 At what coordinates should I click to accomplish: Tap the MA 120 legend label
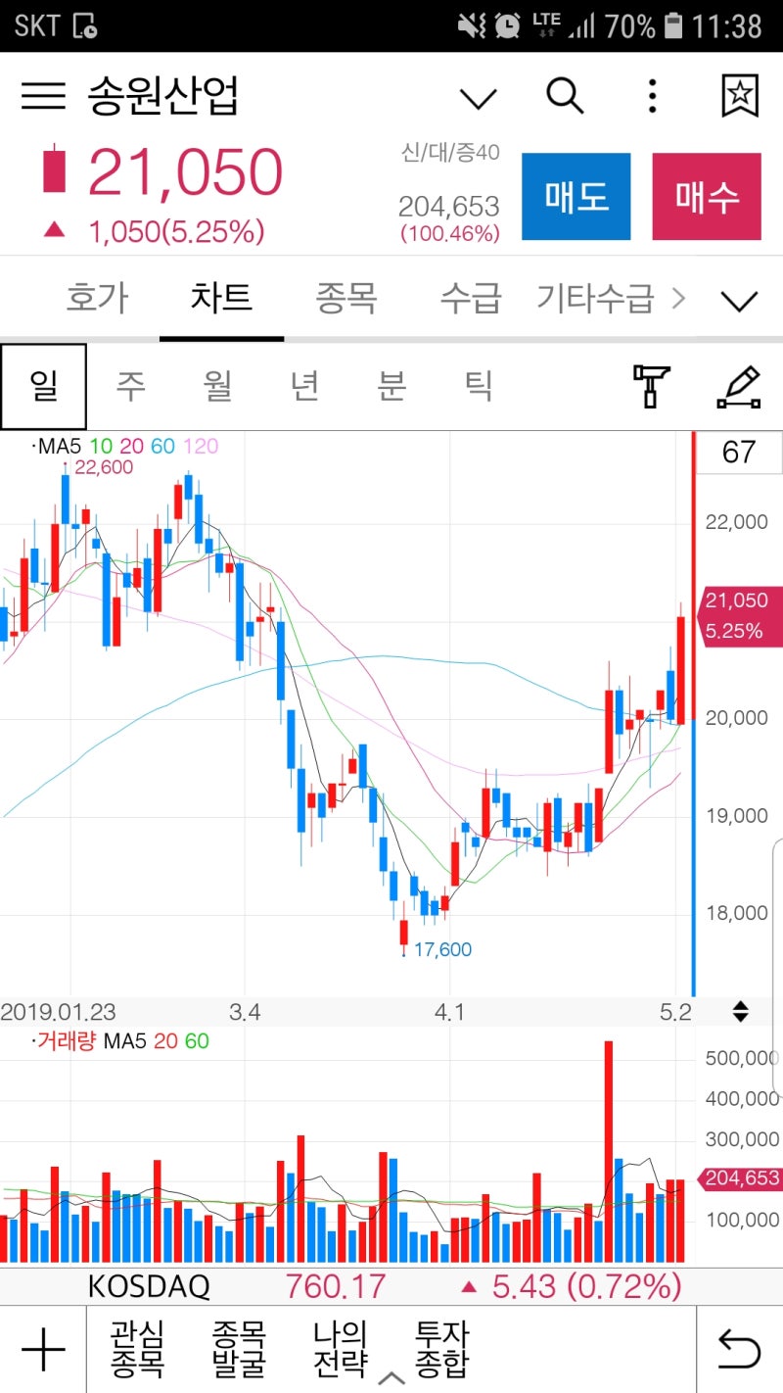201,447
